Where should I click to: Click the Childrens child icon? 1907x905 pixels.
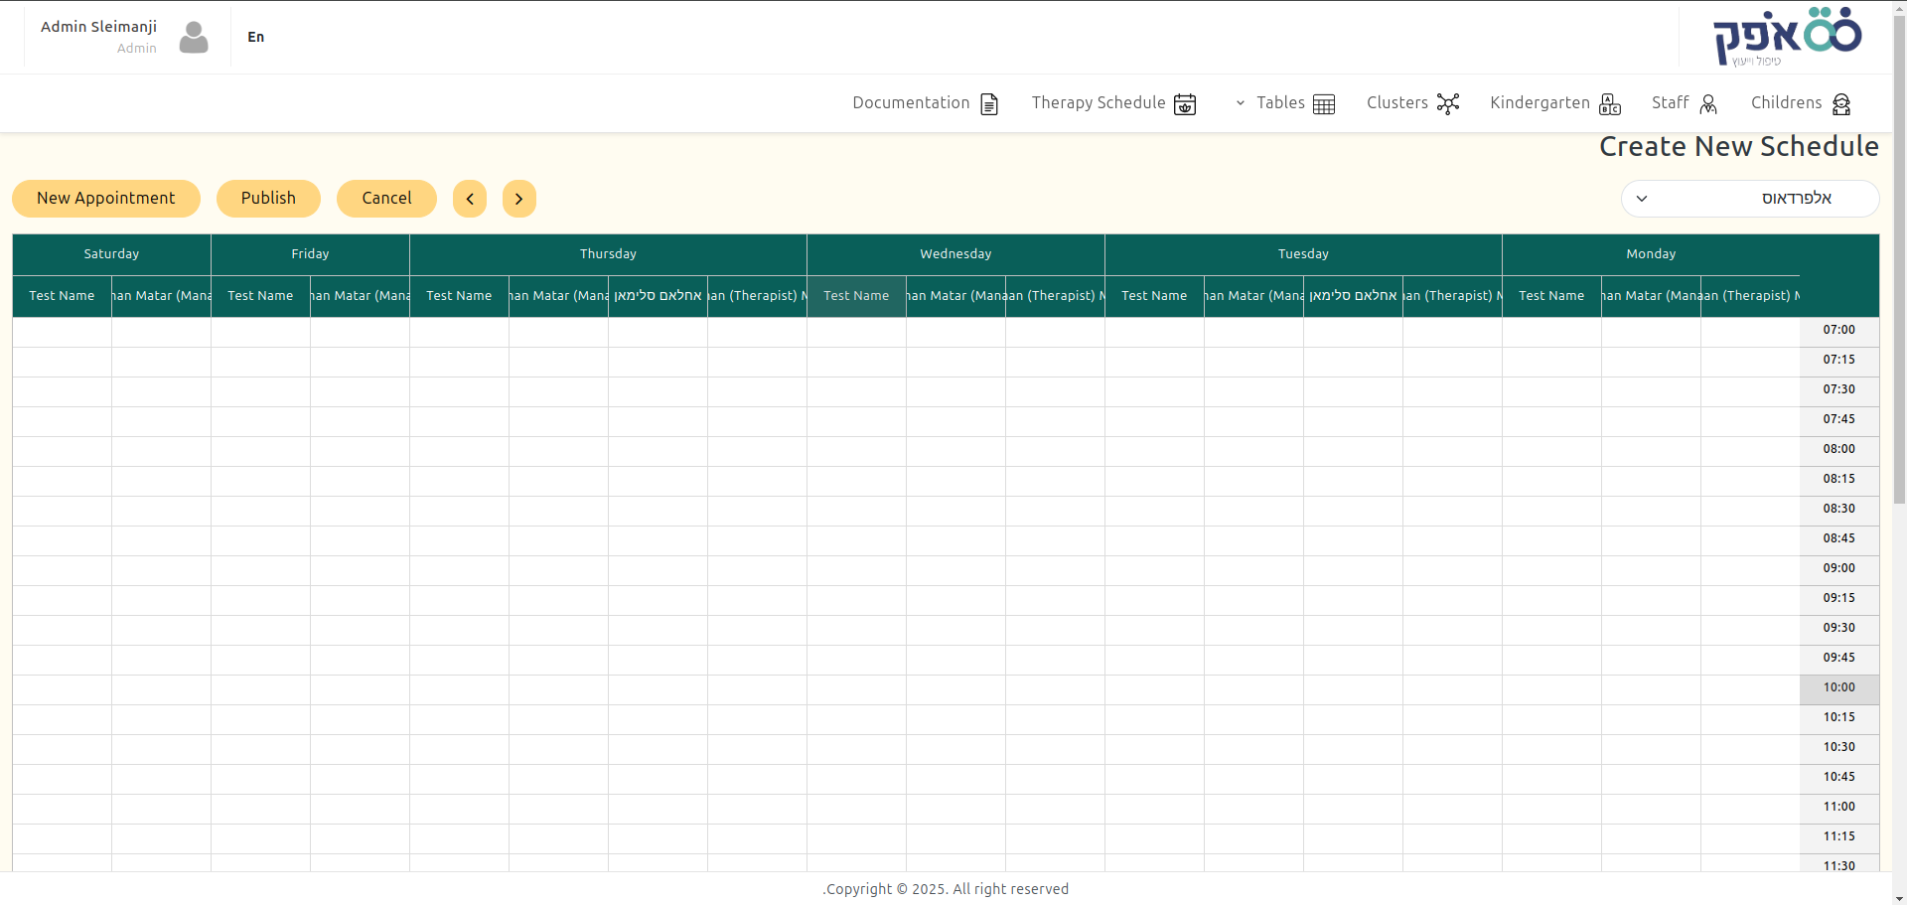(x=1841, y=104)
